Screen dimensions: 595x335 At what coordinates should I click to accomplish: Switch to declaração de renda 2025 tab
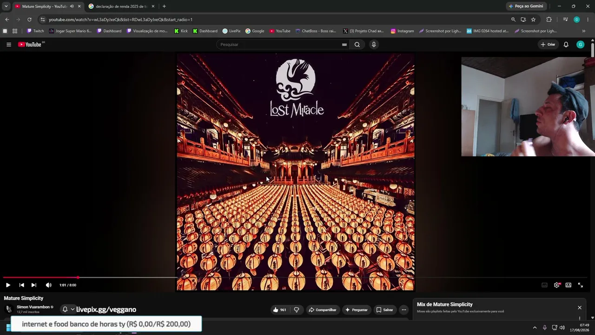point(122,7)
